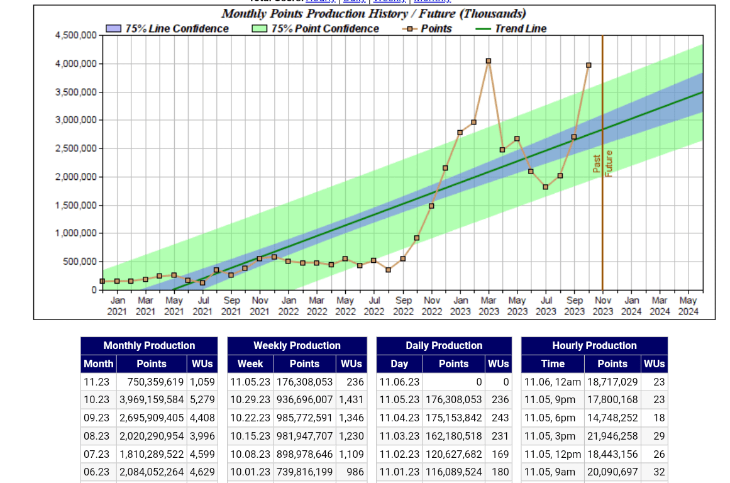The height and width of the screenshot is (483, 730).
Task: Click the Time column header
Action: click(x=553, y=364)
